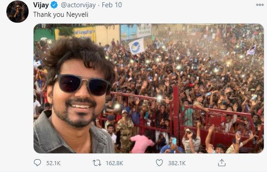Click the Thank you Neyveli tweet text
The width and height of the screenshot is (267, 172).
(61, 15)
